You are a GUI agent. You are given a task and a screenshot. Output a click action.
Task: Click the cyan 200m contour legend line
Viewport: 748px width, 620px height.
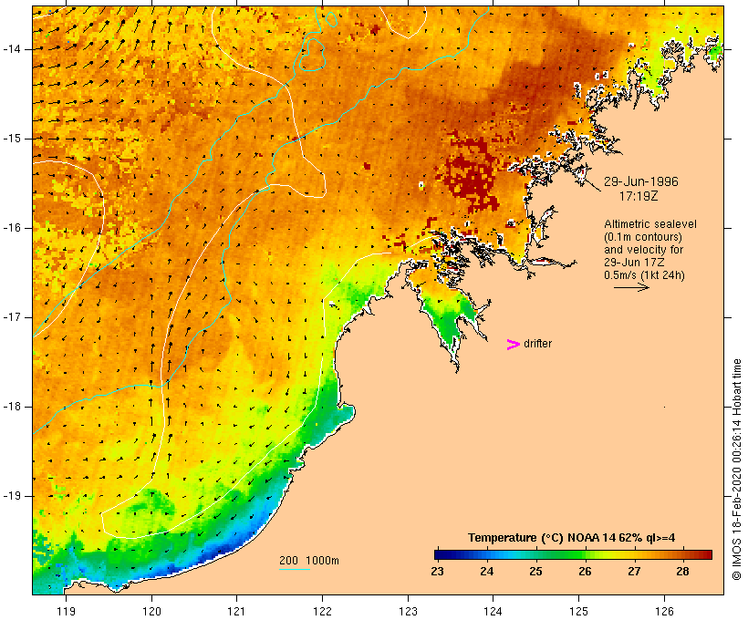click(x=295, y=569)
